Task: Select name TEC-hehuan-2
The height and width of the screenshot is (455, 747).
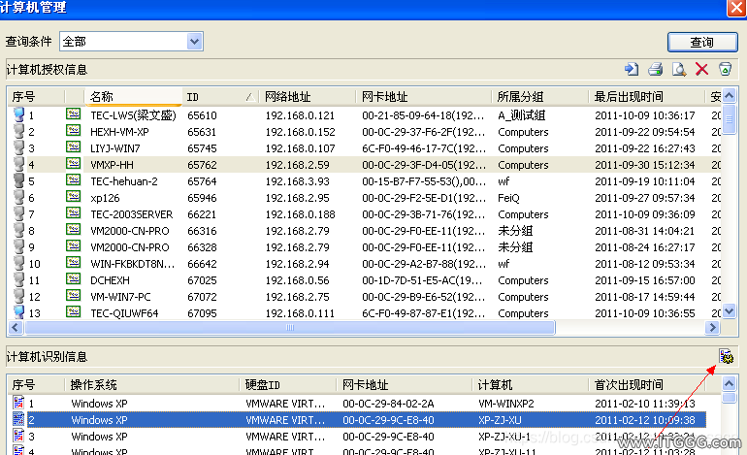Action: [124, 181]
